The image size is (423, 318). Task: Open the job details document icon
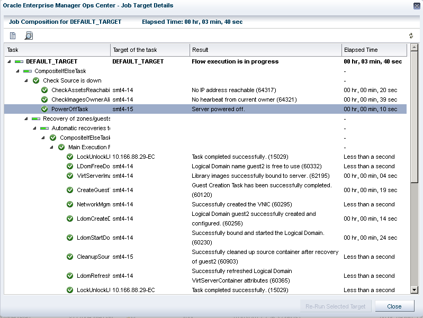tap(13, 35)
